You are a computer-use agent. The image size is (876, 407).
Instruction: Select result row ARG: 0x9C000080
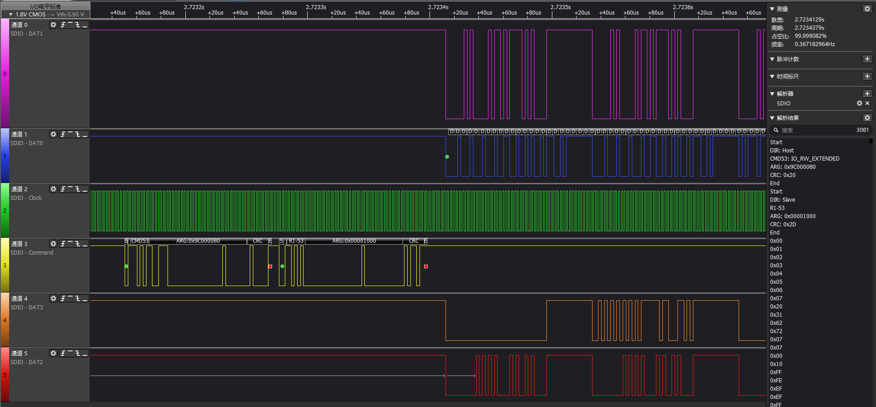coord(793,167)
